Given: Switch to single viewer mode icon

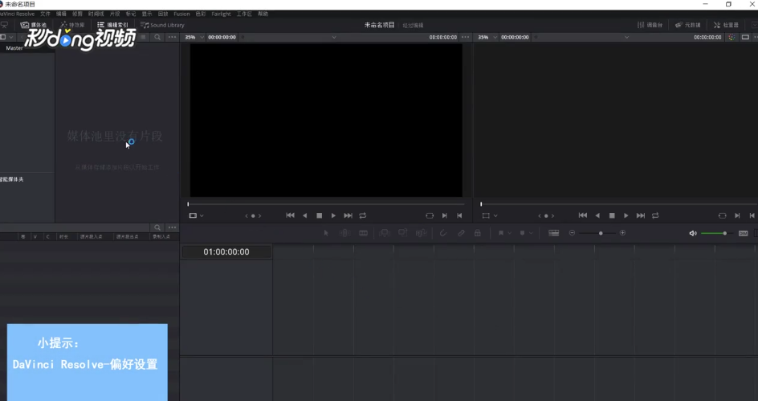Looking at the screenshot, I should click(745, 37).
